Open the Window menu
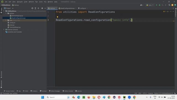This screenshot has width=177, height=100. pos(50,2)
